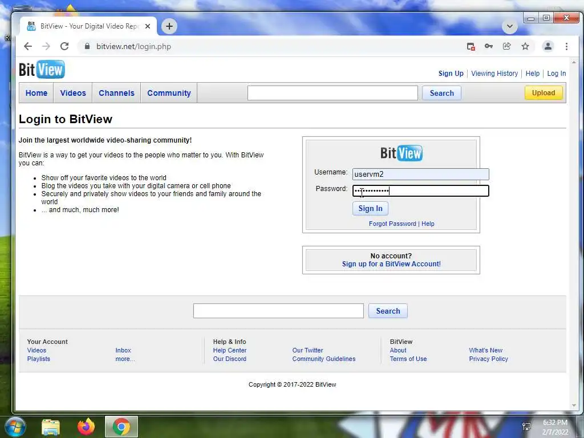Open the Windows Start button
584x438 pixels.
click(15, 427)
